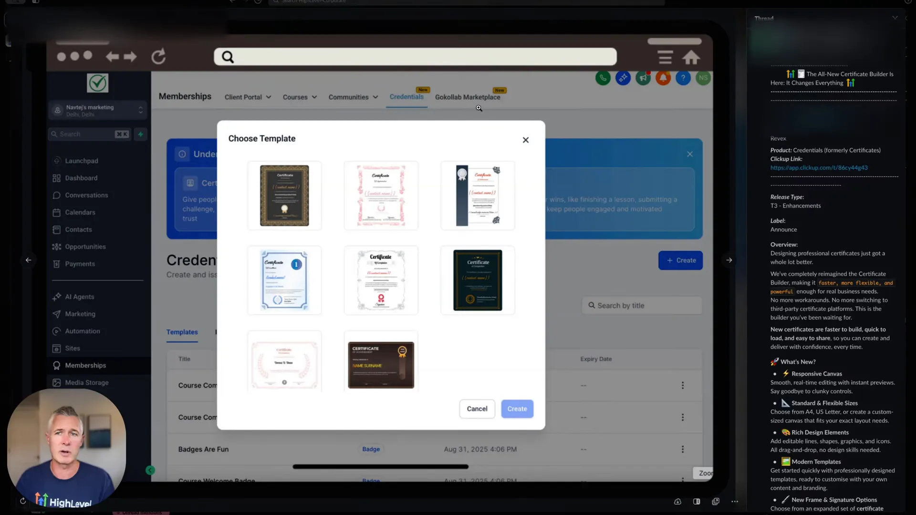This screenshot has height=515, width=916.
Task: Open AI Agents in the sidebar
Action: [80, 297]
